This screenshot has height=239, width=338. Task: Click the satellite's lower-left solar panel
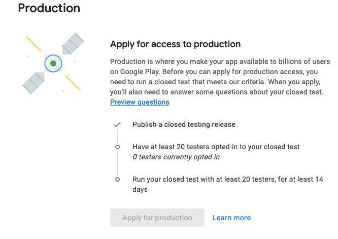[x=33, y=82]
